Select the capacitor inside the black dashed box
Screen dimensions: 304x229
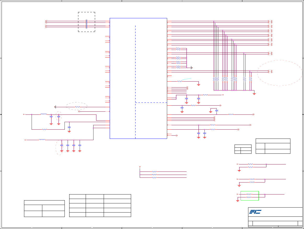[86, 24]
